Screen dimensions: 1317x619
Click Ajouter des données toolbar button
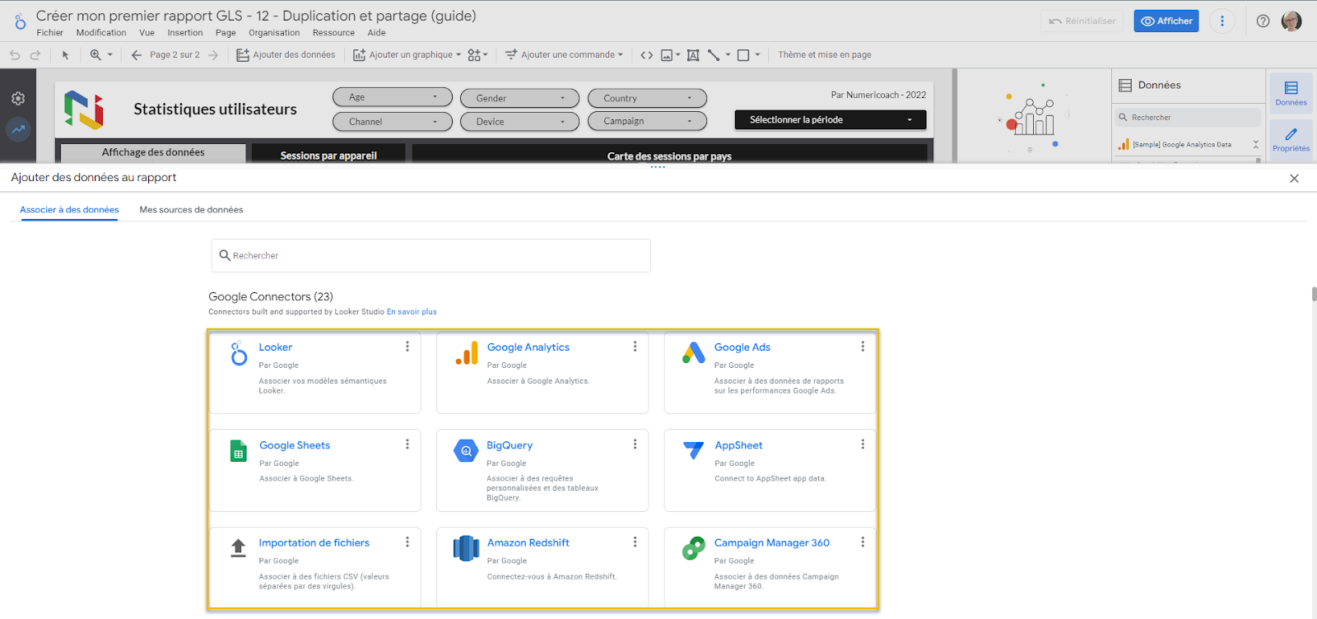coord(286,55)
